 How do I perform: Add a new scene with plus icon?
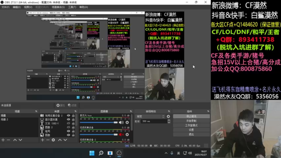point(3,140)
